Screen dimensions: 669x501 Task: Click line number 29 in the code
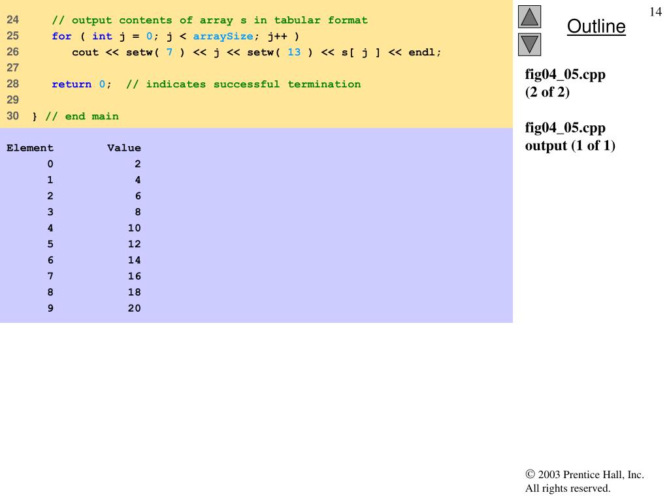coord(13,100)
